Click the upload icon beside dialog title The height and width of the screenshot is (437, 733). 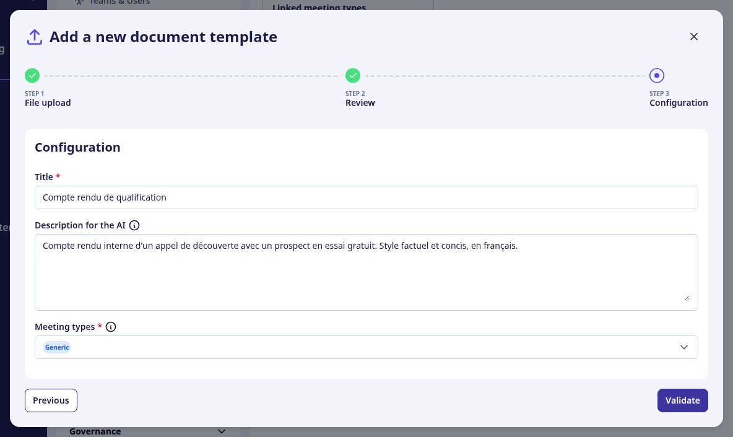pos(35,37)
